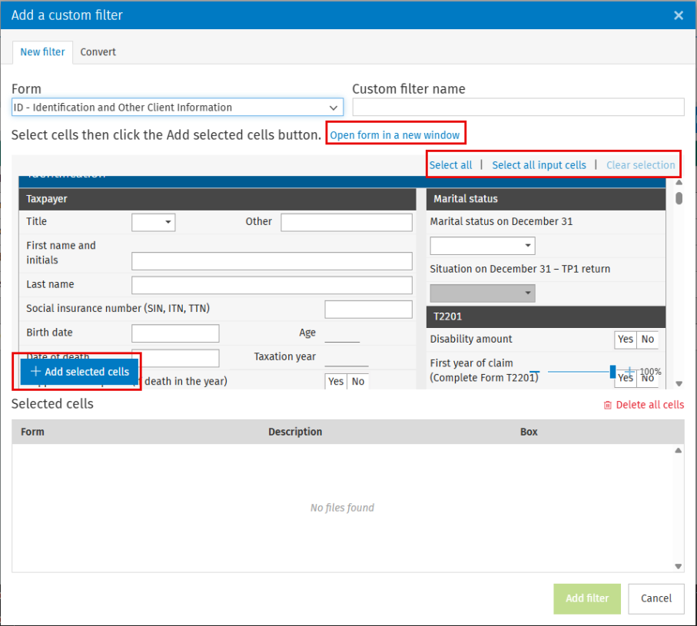
Task: Click the zoom in plus icon
Action: click(x=629, y=372)
